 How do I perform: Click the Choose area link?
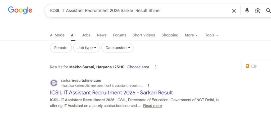(x=138, y=67)
